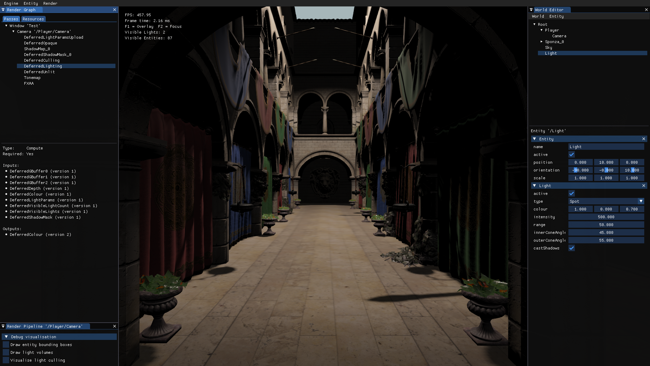Image resolution: width=650 pixels, height=366 pixels.
Task: Remove the Light component with X
Action: 644,186
